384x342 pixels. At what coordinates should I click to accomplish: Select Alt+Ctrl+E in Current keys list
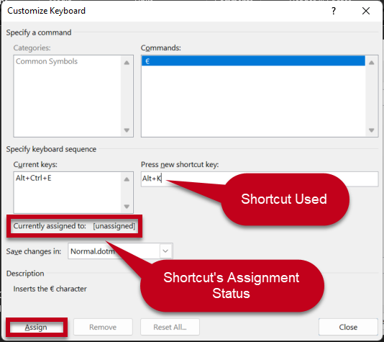click(34, 178)
